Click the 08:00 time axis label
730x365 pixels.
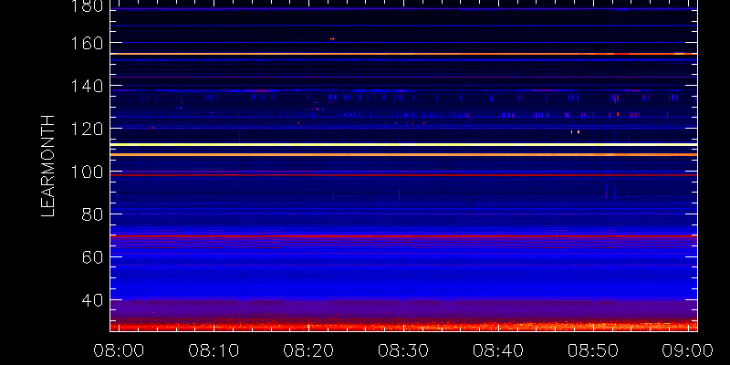[119, 350]
